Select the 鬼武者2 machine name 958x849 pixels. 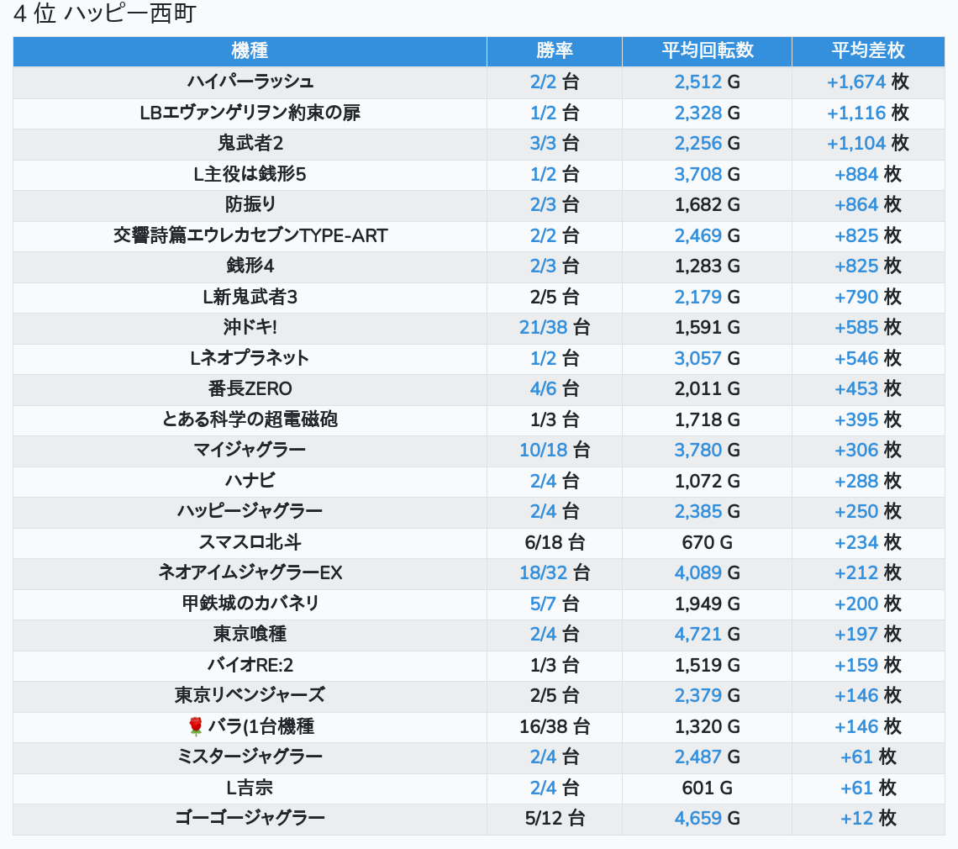[x=250, y=143]
